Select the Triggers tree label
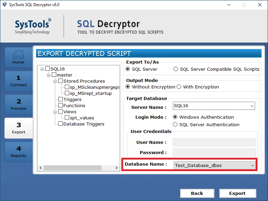 coord(72,99)
